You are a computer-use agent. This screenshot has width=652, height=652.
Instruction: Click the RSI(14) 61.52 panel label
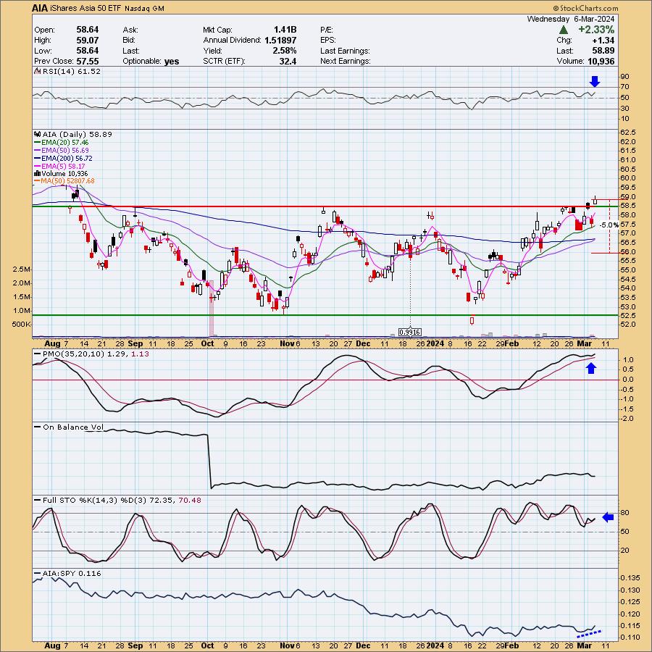point(68,72)
